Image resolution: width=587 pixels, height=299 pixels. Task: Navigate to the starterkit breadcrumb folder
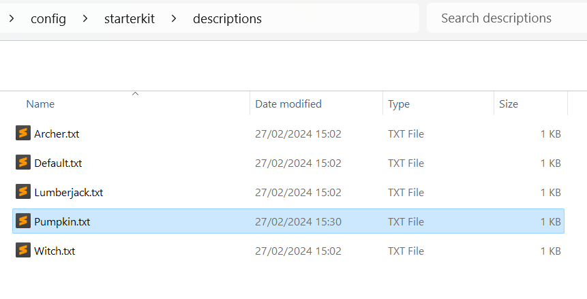coord(130,19)
